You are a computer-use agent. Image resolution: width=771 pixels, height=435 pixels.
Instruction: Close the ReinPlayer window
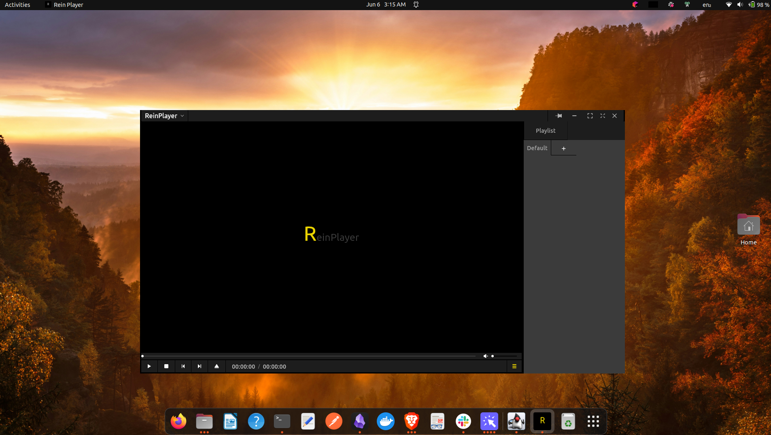[614, 116]
